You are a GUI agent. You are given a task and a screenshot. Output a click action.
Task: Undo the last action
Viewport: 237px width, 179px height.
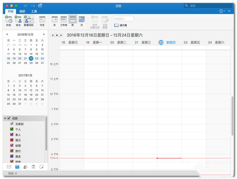26,6
